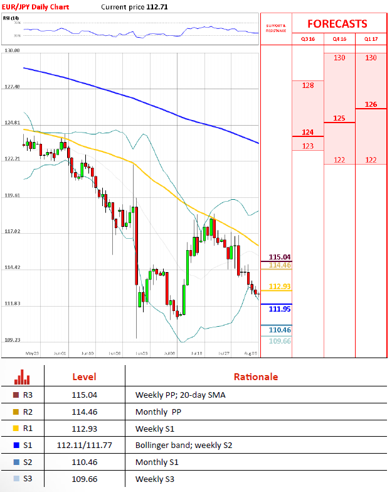Click the R2 orange color swatch
The height and width of the screenshot is (492, 392).
point(16,412)
